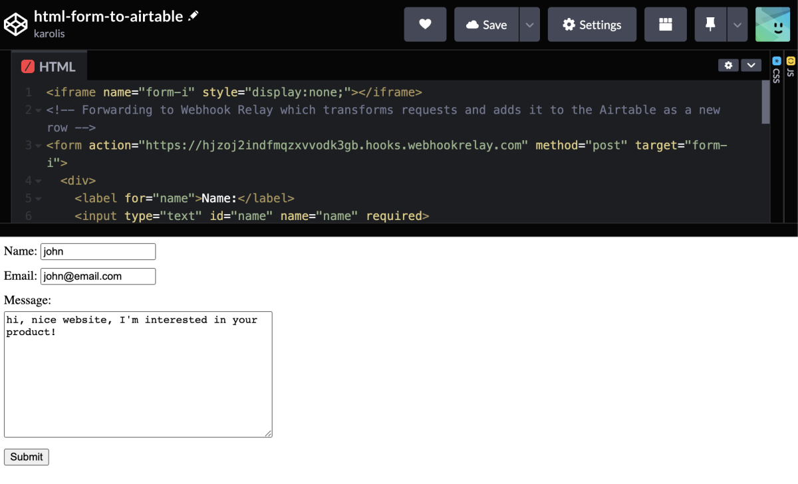Open the HTML panel gear settings
This screenshot has height=484, width=798.
[x=728, y=66]
